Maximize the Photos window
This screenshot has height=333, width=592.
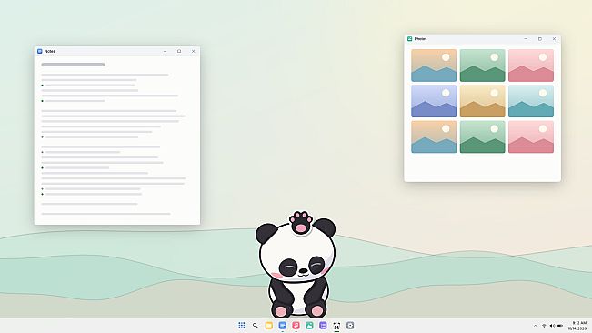click(x=540, y=39)
